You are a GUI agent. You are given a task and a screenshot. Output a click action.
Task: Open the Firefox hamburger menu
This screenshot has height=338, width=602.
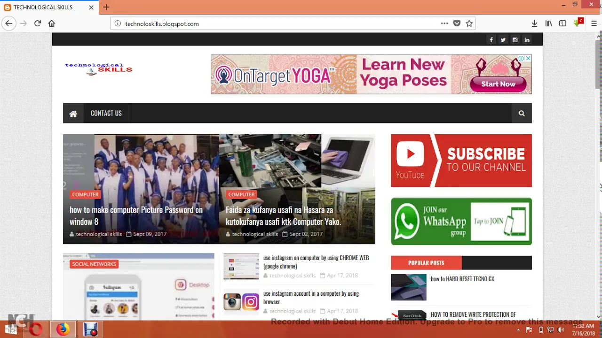(x=594, y=23)
